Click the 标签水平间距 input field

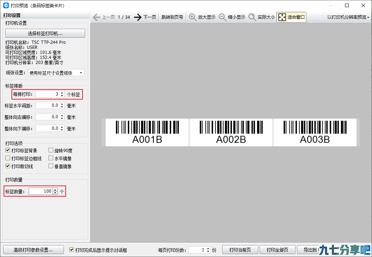tap(48, 105)
